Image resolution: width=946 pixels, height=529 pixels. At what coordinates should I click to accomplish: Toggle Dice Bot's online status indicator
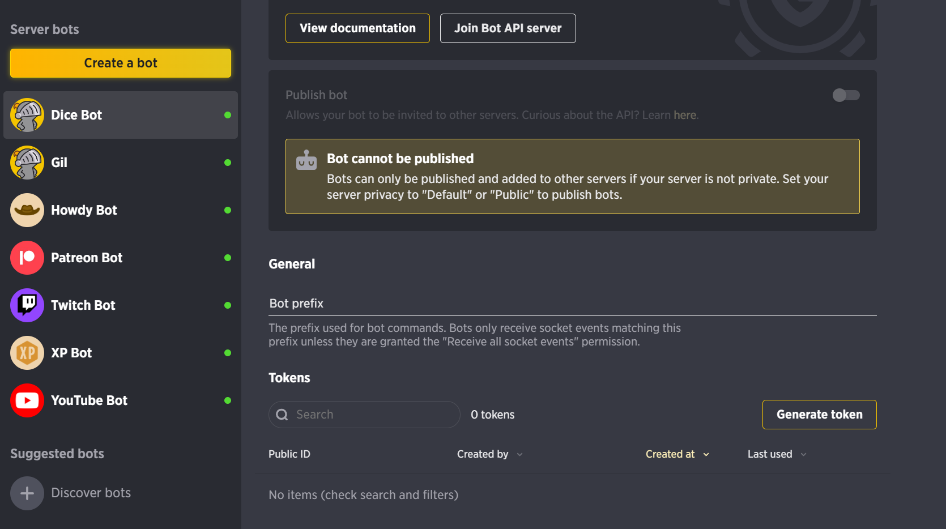coord(228,114)
